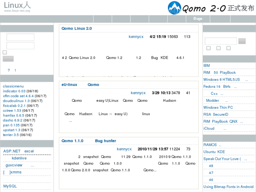Open the RAMOS link
The height and width of the screenshot is (192, 256).
212,145
